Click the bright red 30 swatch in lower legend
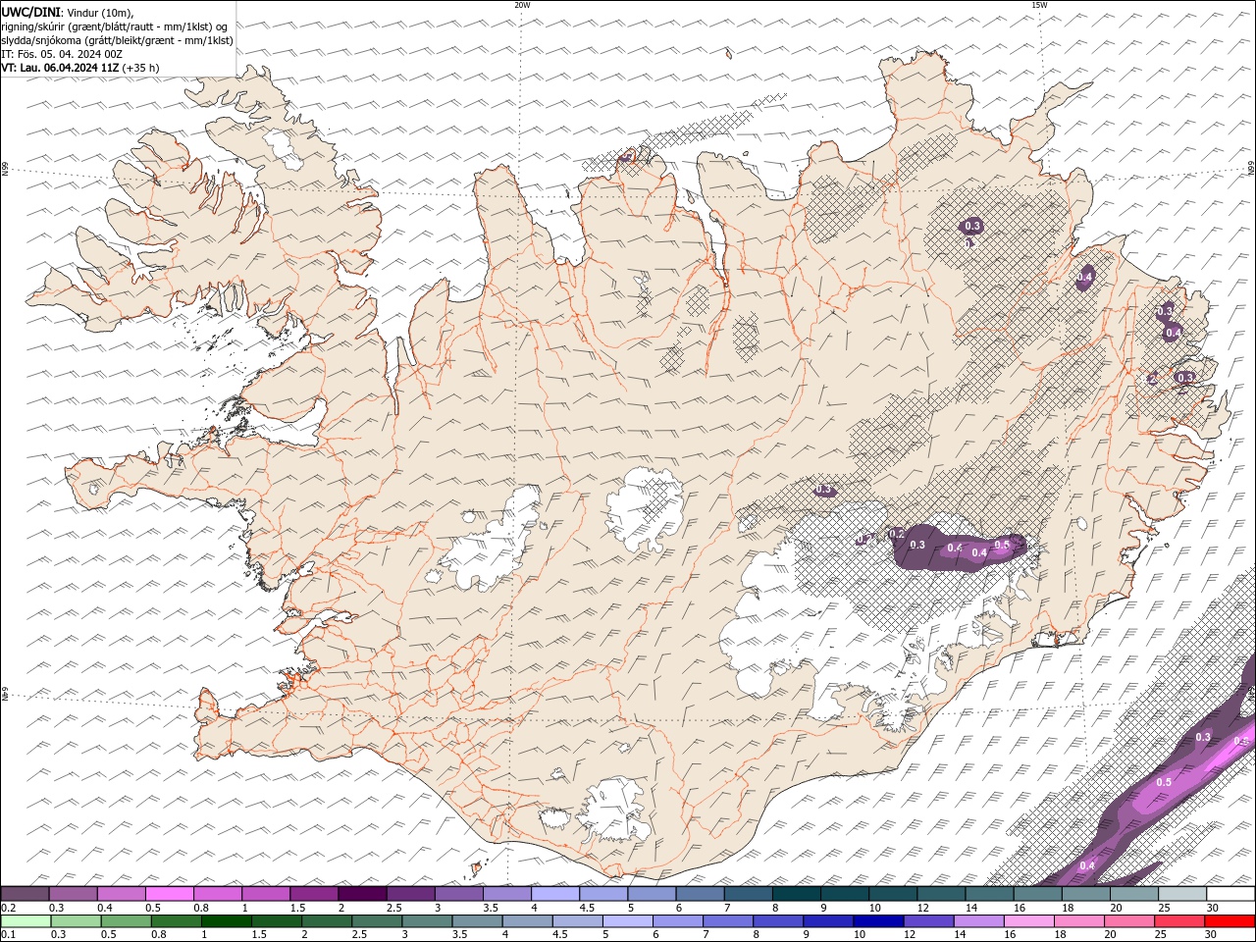1256x942 pixels. click(1230, 921)
